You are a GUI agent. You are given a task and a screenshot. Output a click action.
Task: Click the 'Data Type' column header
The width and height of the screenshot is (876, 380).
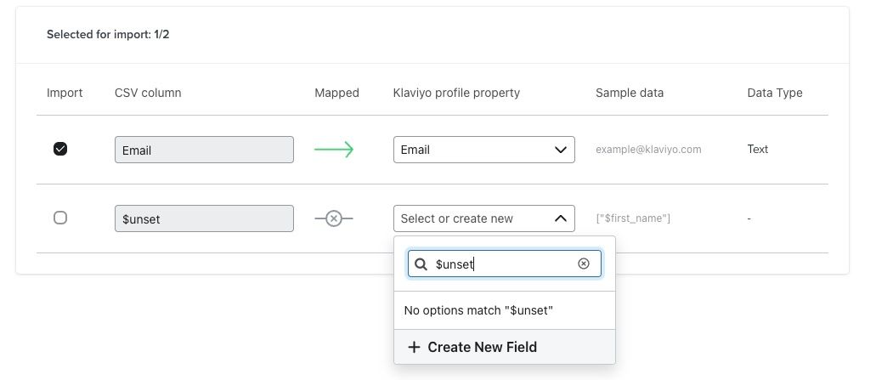click(775, 93)
